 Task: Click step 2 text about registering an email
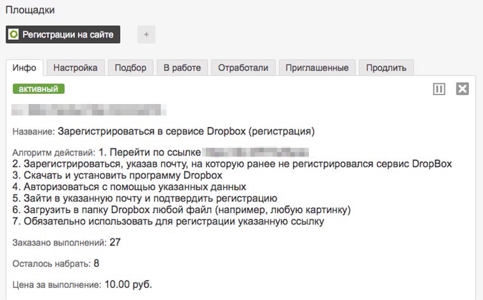(232, 164)
